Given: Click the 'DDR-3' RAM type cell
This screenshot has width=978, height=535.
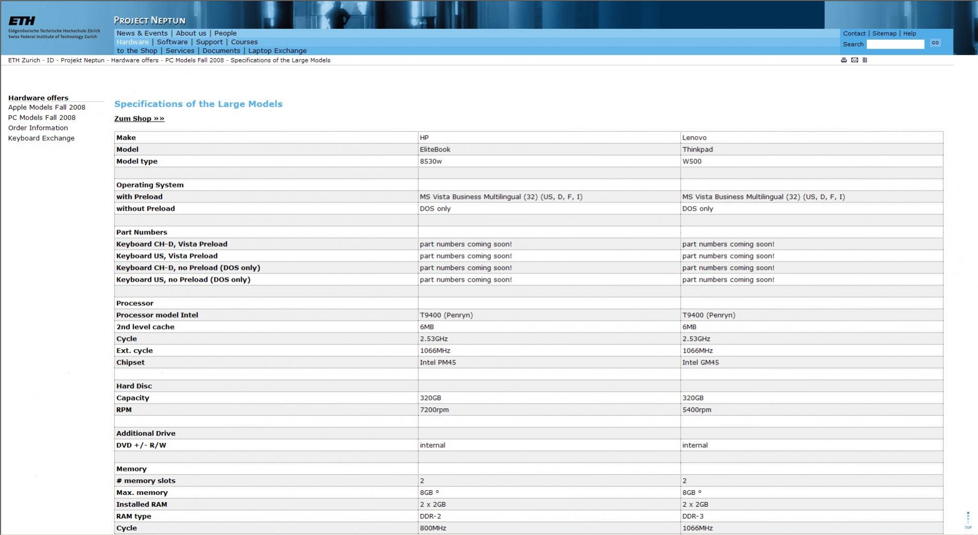Looking at the screenshot, I should pyautogui.click(x=812, y=516).
